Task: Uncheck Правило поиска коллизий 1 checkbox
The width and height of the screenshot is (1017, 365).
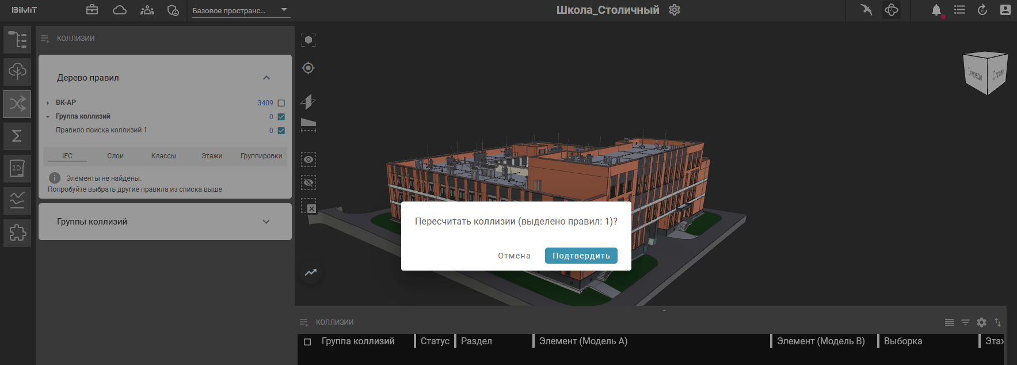Action: pyautogui.click(x=281, y=131)
